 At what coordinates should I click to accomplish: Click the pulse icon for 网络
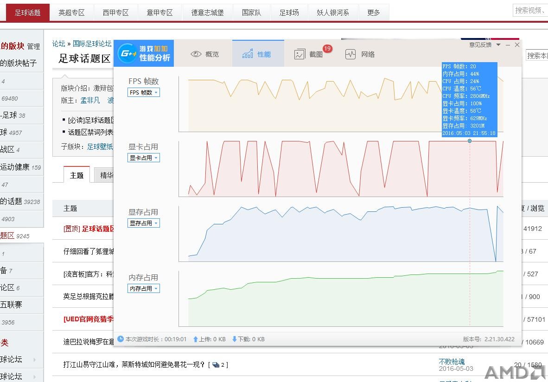350,54
